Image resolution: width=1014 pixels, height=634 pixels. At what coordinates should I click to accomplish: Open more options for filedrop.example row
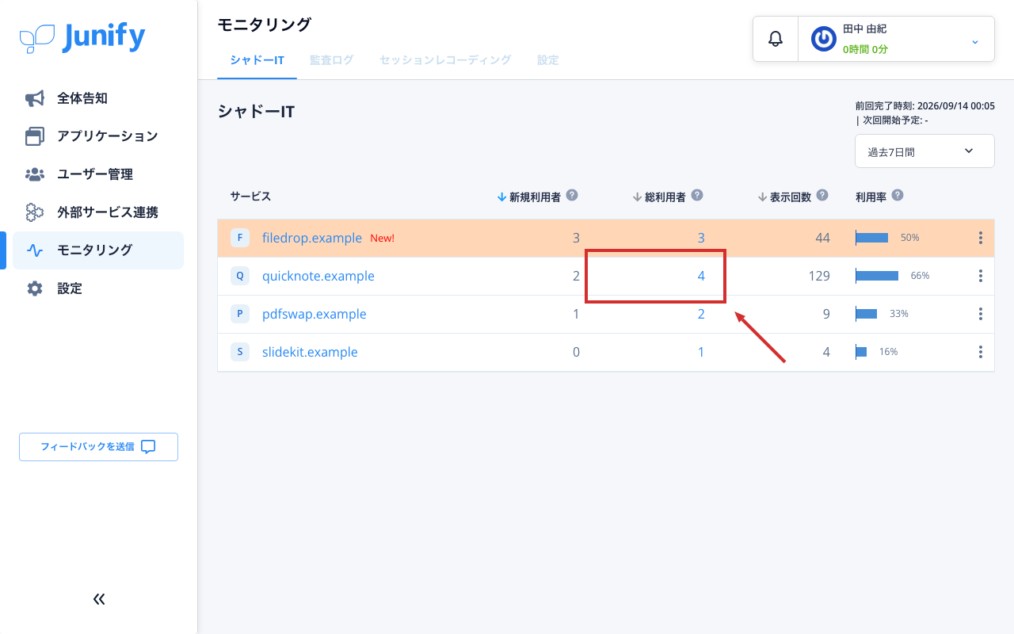click(981, 238)
